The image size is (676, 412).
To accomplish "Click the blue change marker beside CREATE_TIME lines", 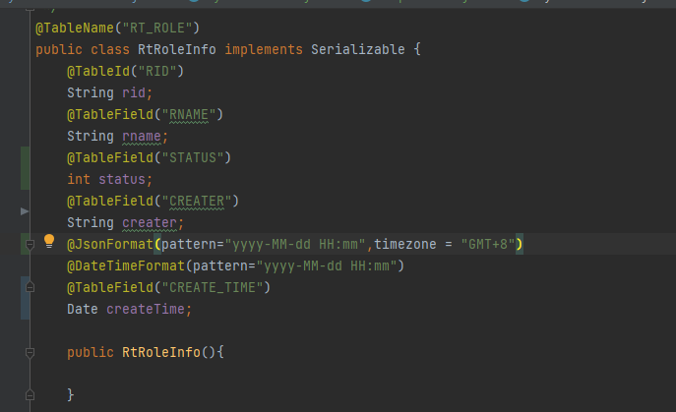I will [25, 298].
